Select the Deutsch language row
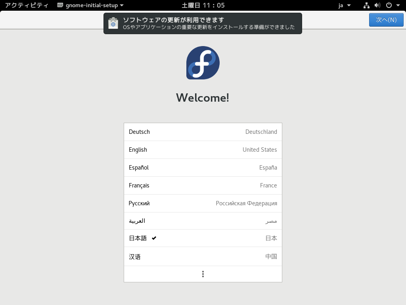Screen dimensions: 406x305 203,132
